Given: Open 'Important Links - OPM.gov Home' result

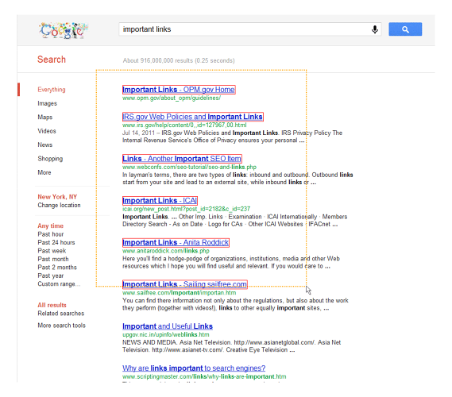Looking at the screenshot, I should (179, 90).
